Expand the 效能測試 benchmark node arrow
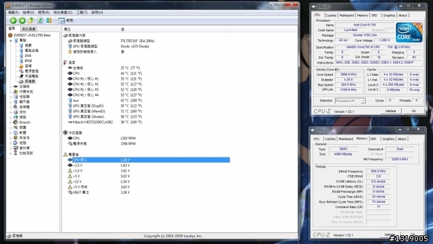The width and height of the screenshot is (433, 244). (x=11, y=153)
